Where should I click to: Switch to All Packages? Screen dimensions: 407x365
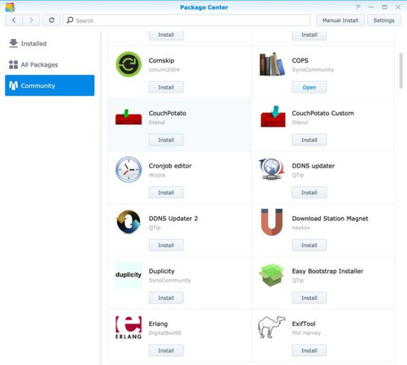[50, 64]
